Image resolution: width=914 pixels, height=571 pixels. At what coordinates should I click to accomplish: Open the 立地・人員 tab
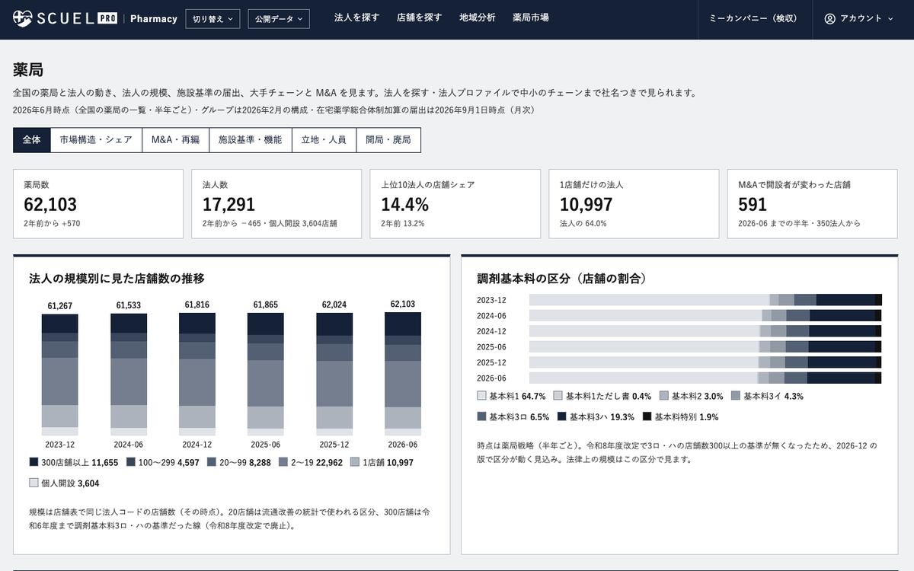324,140
